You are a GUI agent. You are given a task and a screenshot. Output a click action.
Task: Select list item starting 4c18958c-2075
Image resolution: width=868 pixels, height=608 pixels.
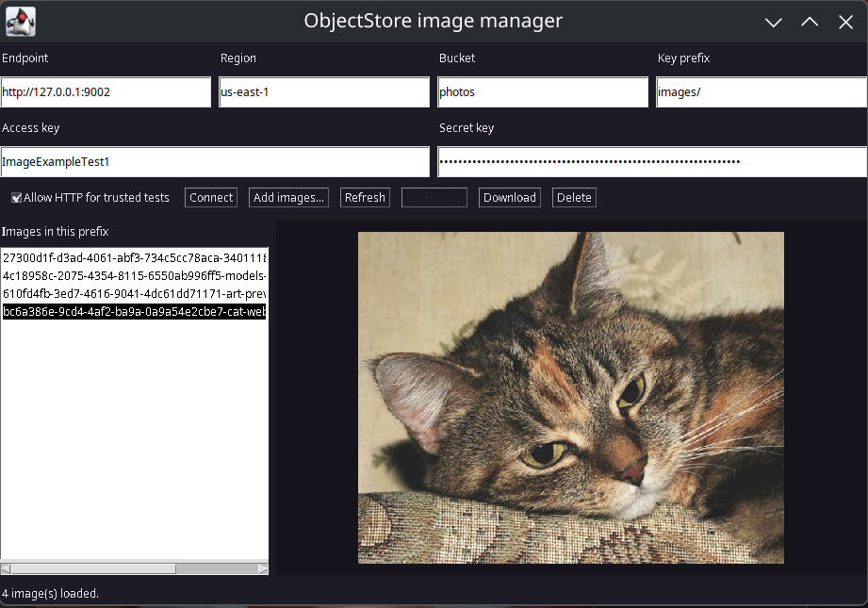pos(134,276)
